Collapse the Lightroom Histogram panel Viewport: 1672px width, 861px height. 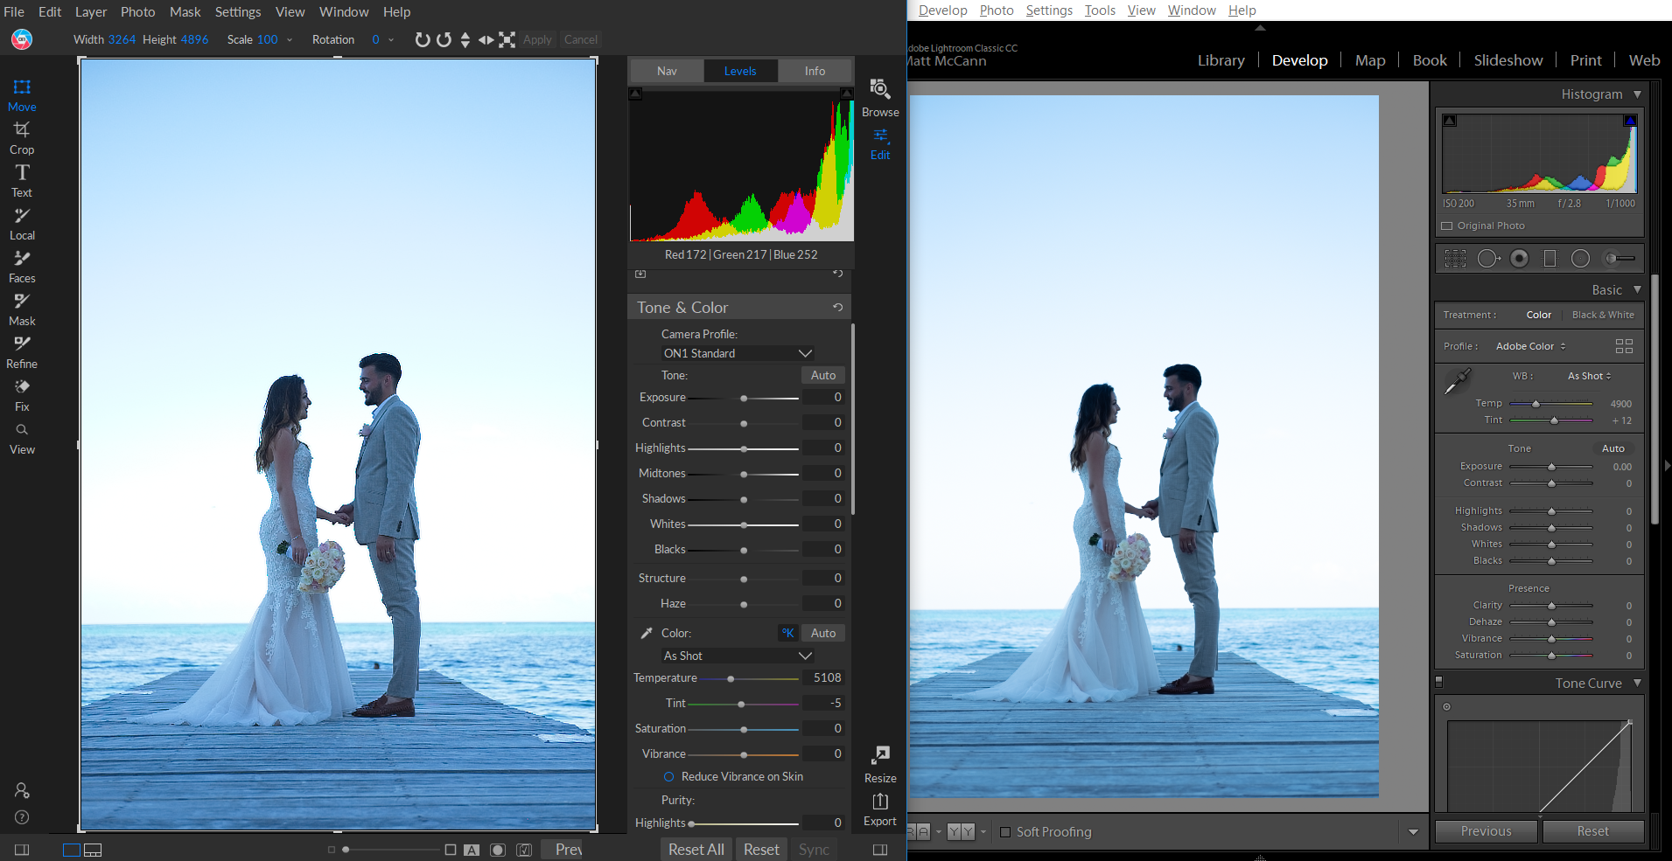pos(1637,94)
